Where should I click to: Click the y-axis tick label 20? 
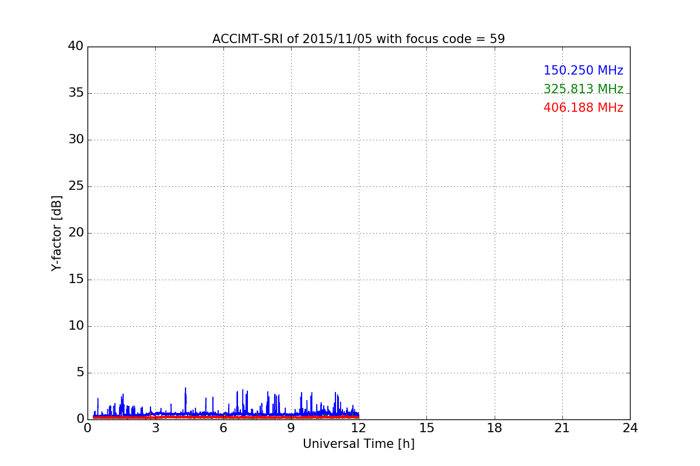click(x=76, y=232)
